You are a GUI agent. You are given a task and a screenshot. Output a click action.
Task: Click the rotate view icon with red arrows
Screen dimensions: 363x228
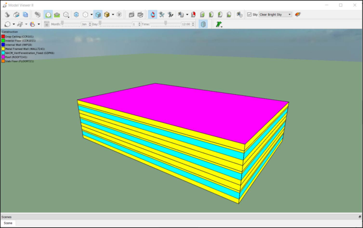152,14
